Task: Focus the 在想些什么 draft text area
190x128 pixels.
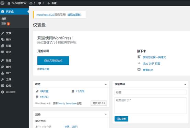Action: [150, 106]
